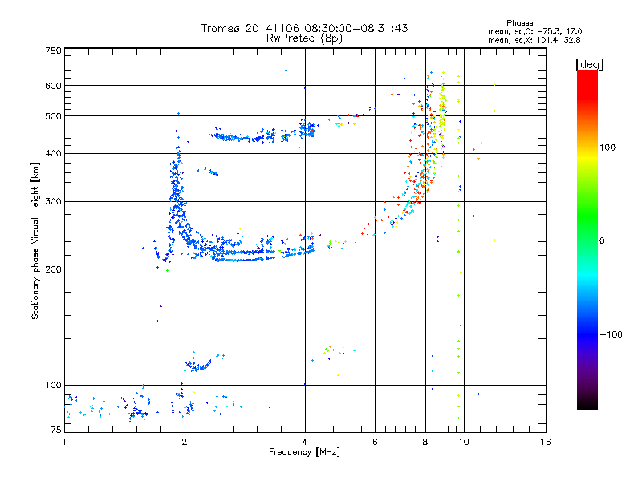
Task: Click the y-axis tick label "600"
Action: click(x=53, y=86)
